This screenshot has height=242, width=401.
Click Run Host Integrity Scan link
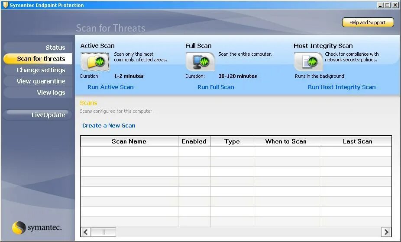(x=342, y=87)
